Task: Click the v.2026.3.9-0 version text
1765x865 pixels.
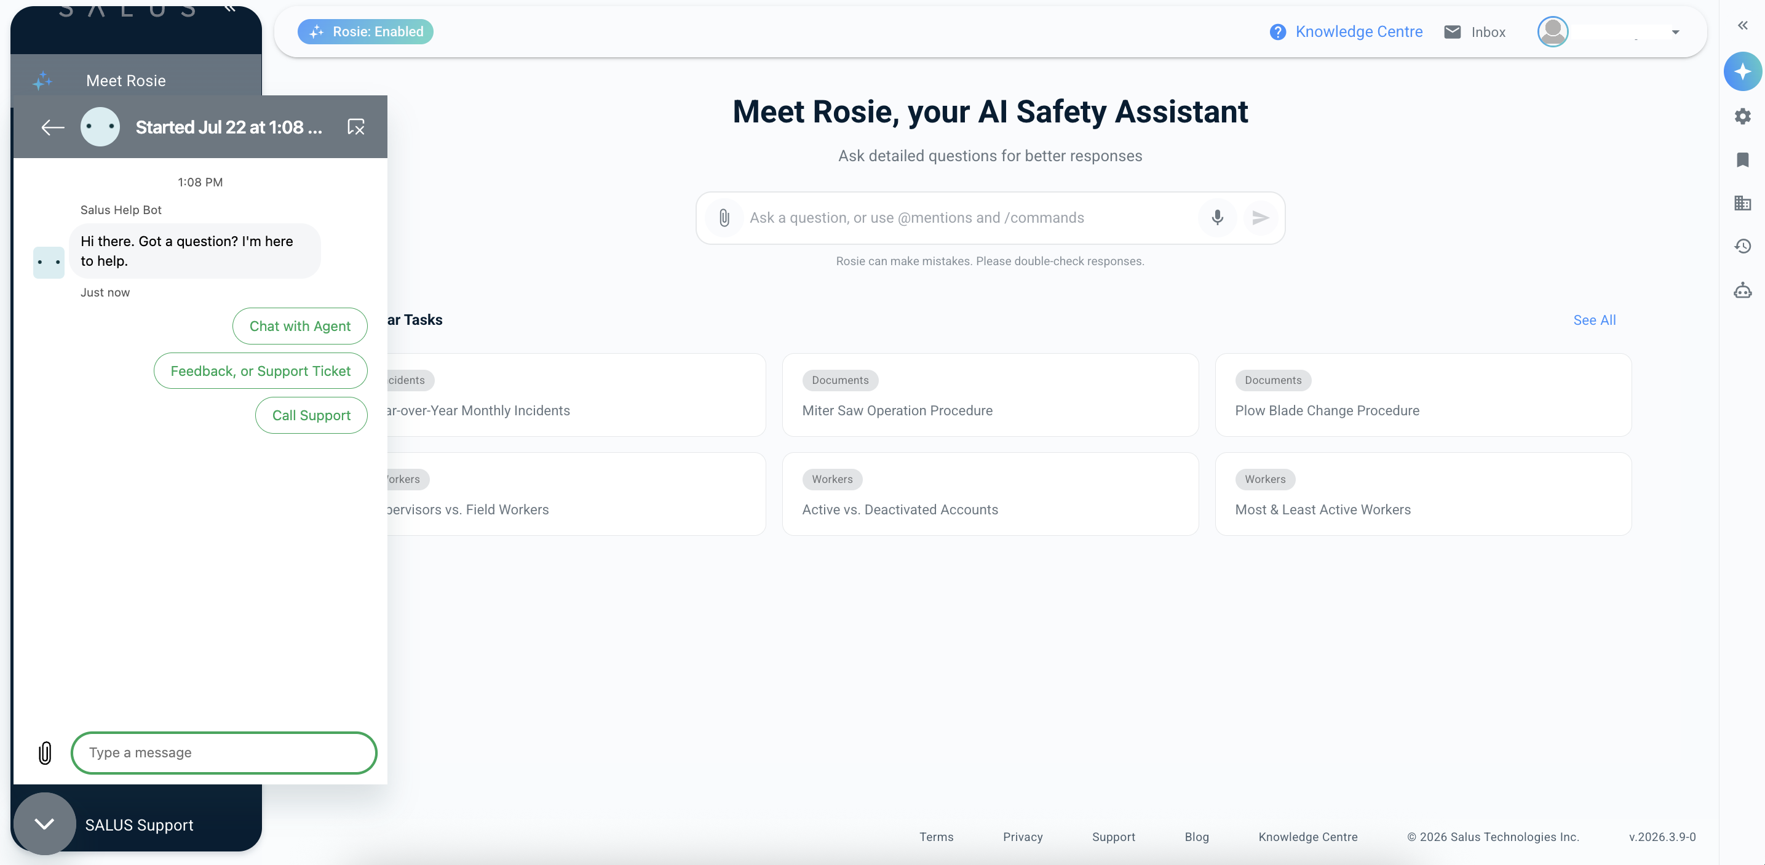Action: pyautogui.click(x=1662, y=837)
